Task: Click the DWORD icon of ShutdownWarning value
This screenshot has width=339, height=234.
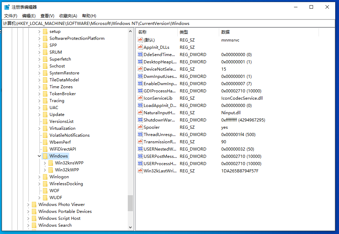Action: coord(140,120)
